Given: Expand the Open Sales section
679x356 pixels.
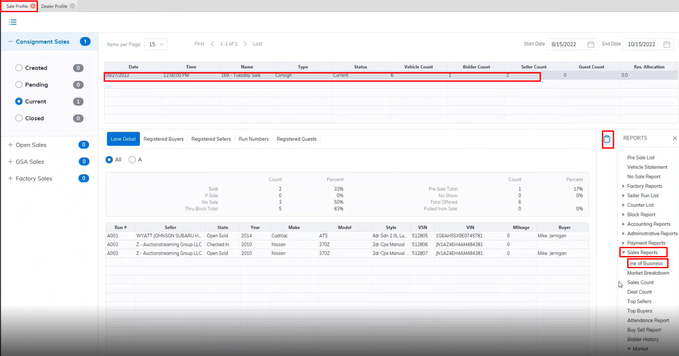Looking at the screenshot, I should pyautogui.click(x=10, y=145).
